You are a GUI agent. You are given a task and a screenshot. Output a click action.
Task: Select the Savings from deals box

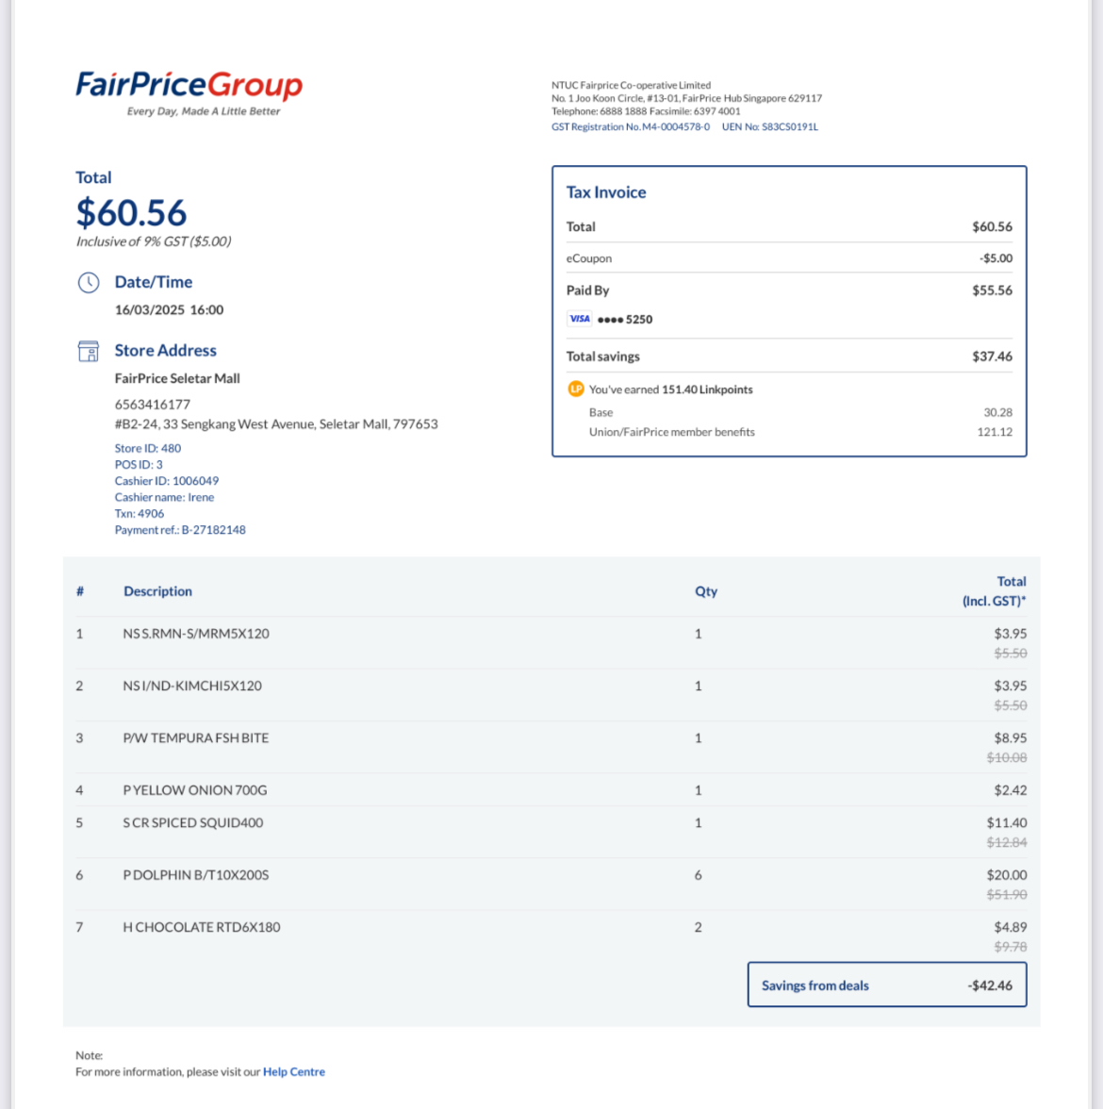tap(886, 985)
